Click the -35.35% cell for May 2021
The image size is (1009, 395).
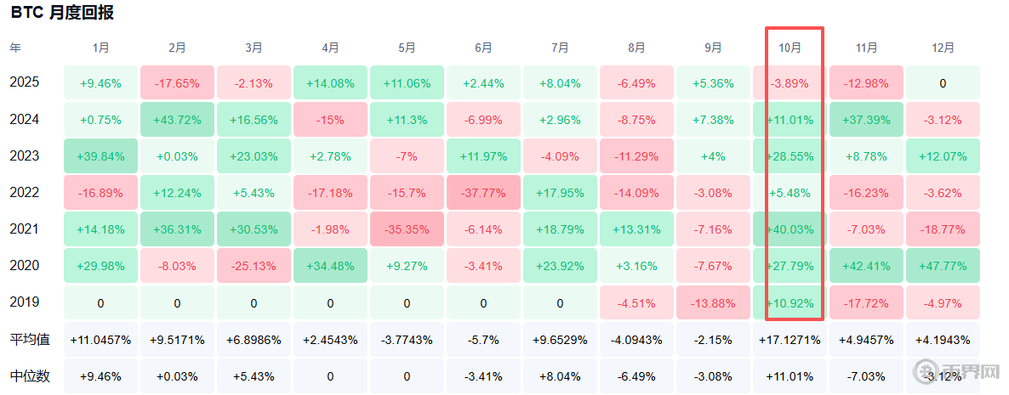[x=407, y=229]
